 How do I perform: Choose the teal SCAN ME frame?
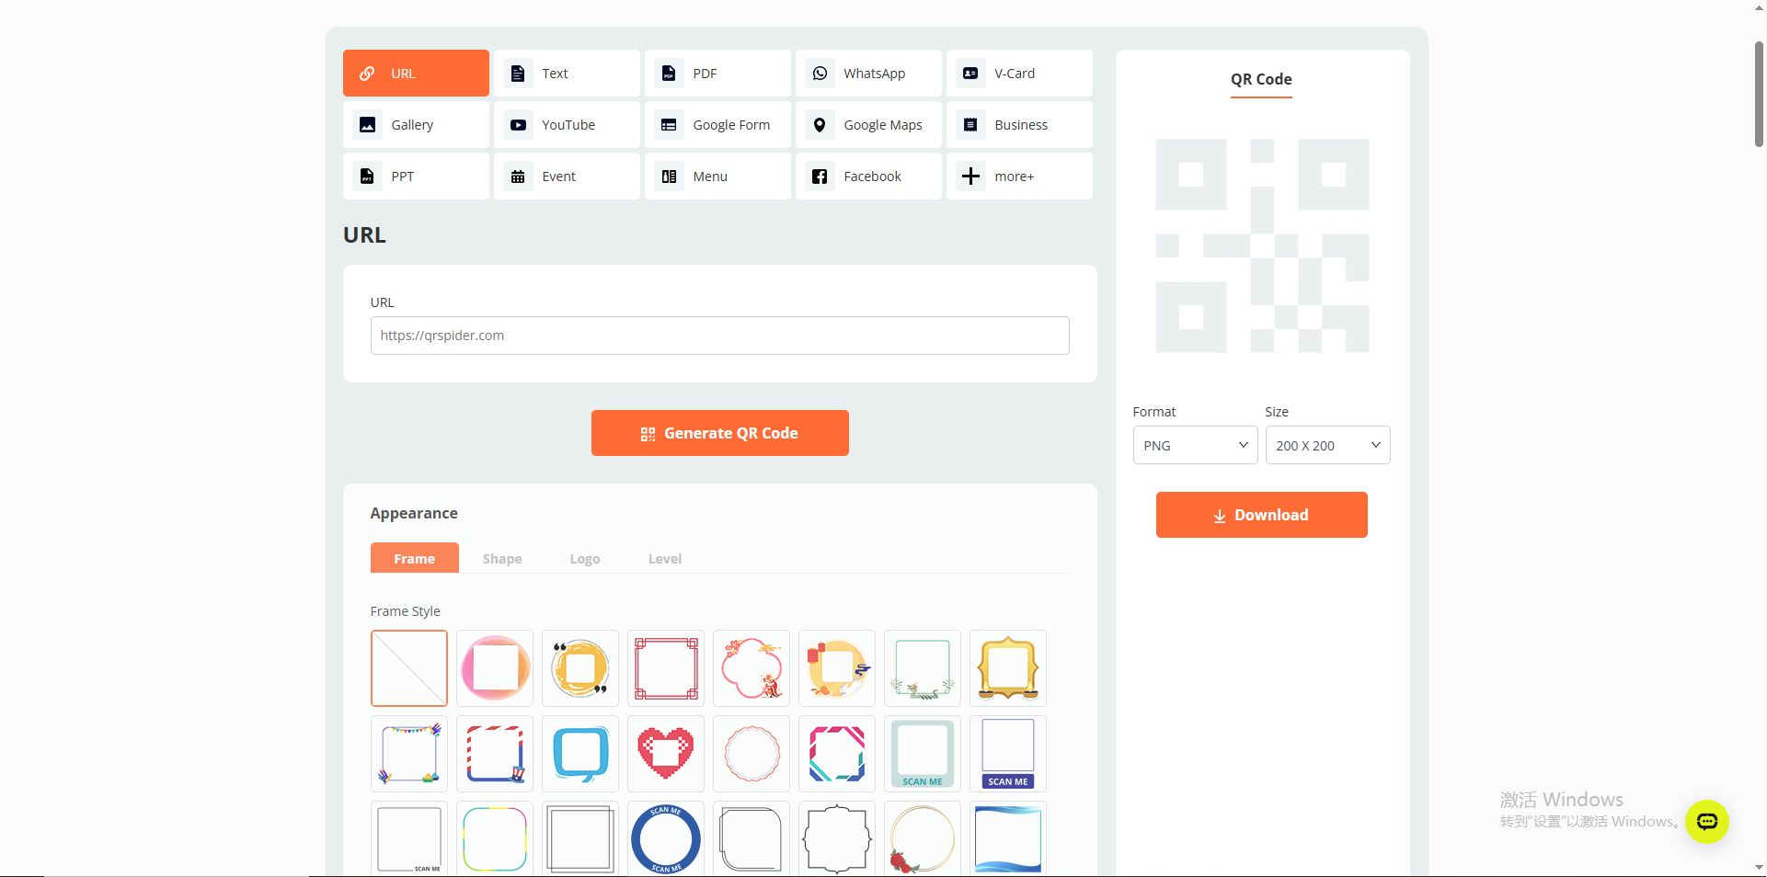pos(923,754)
